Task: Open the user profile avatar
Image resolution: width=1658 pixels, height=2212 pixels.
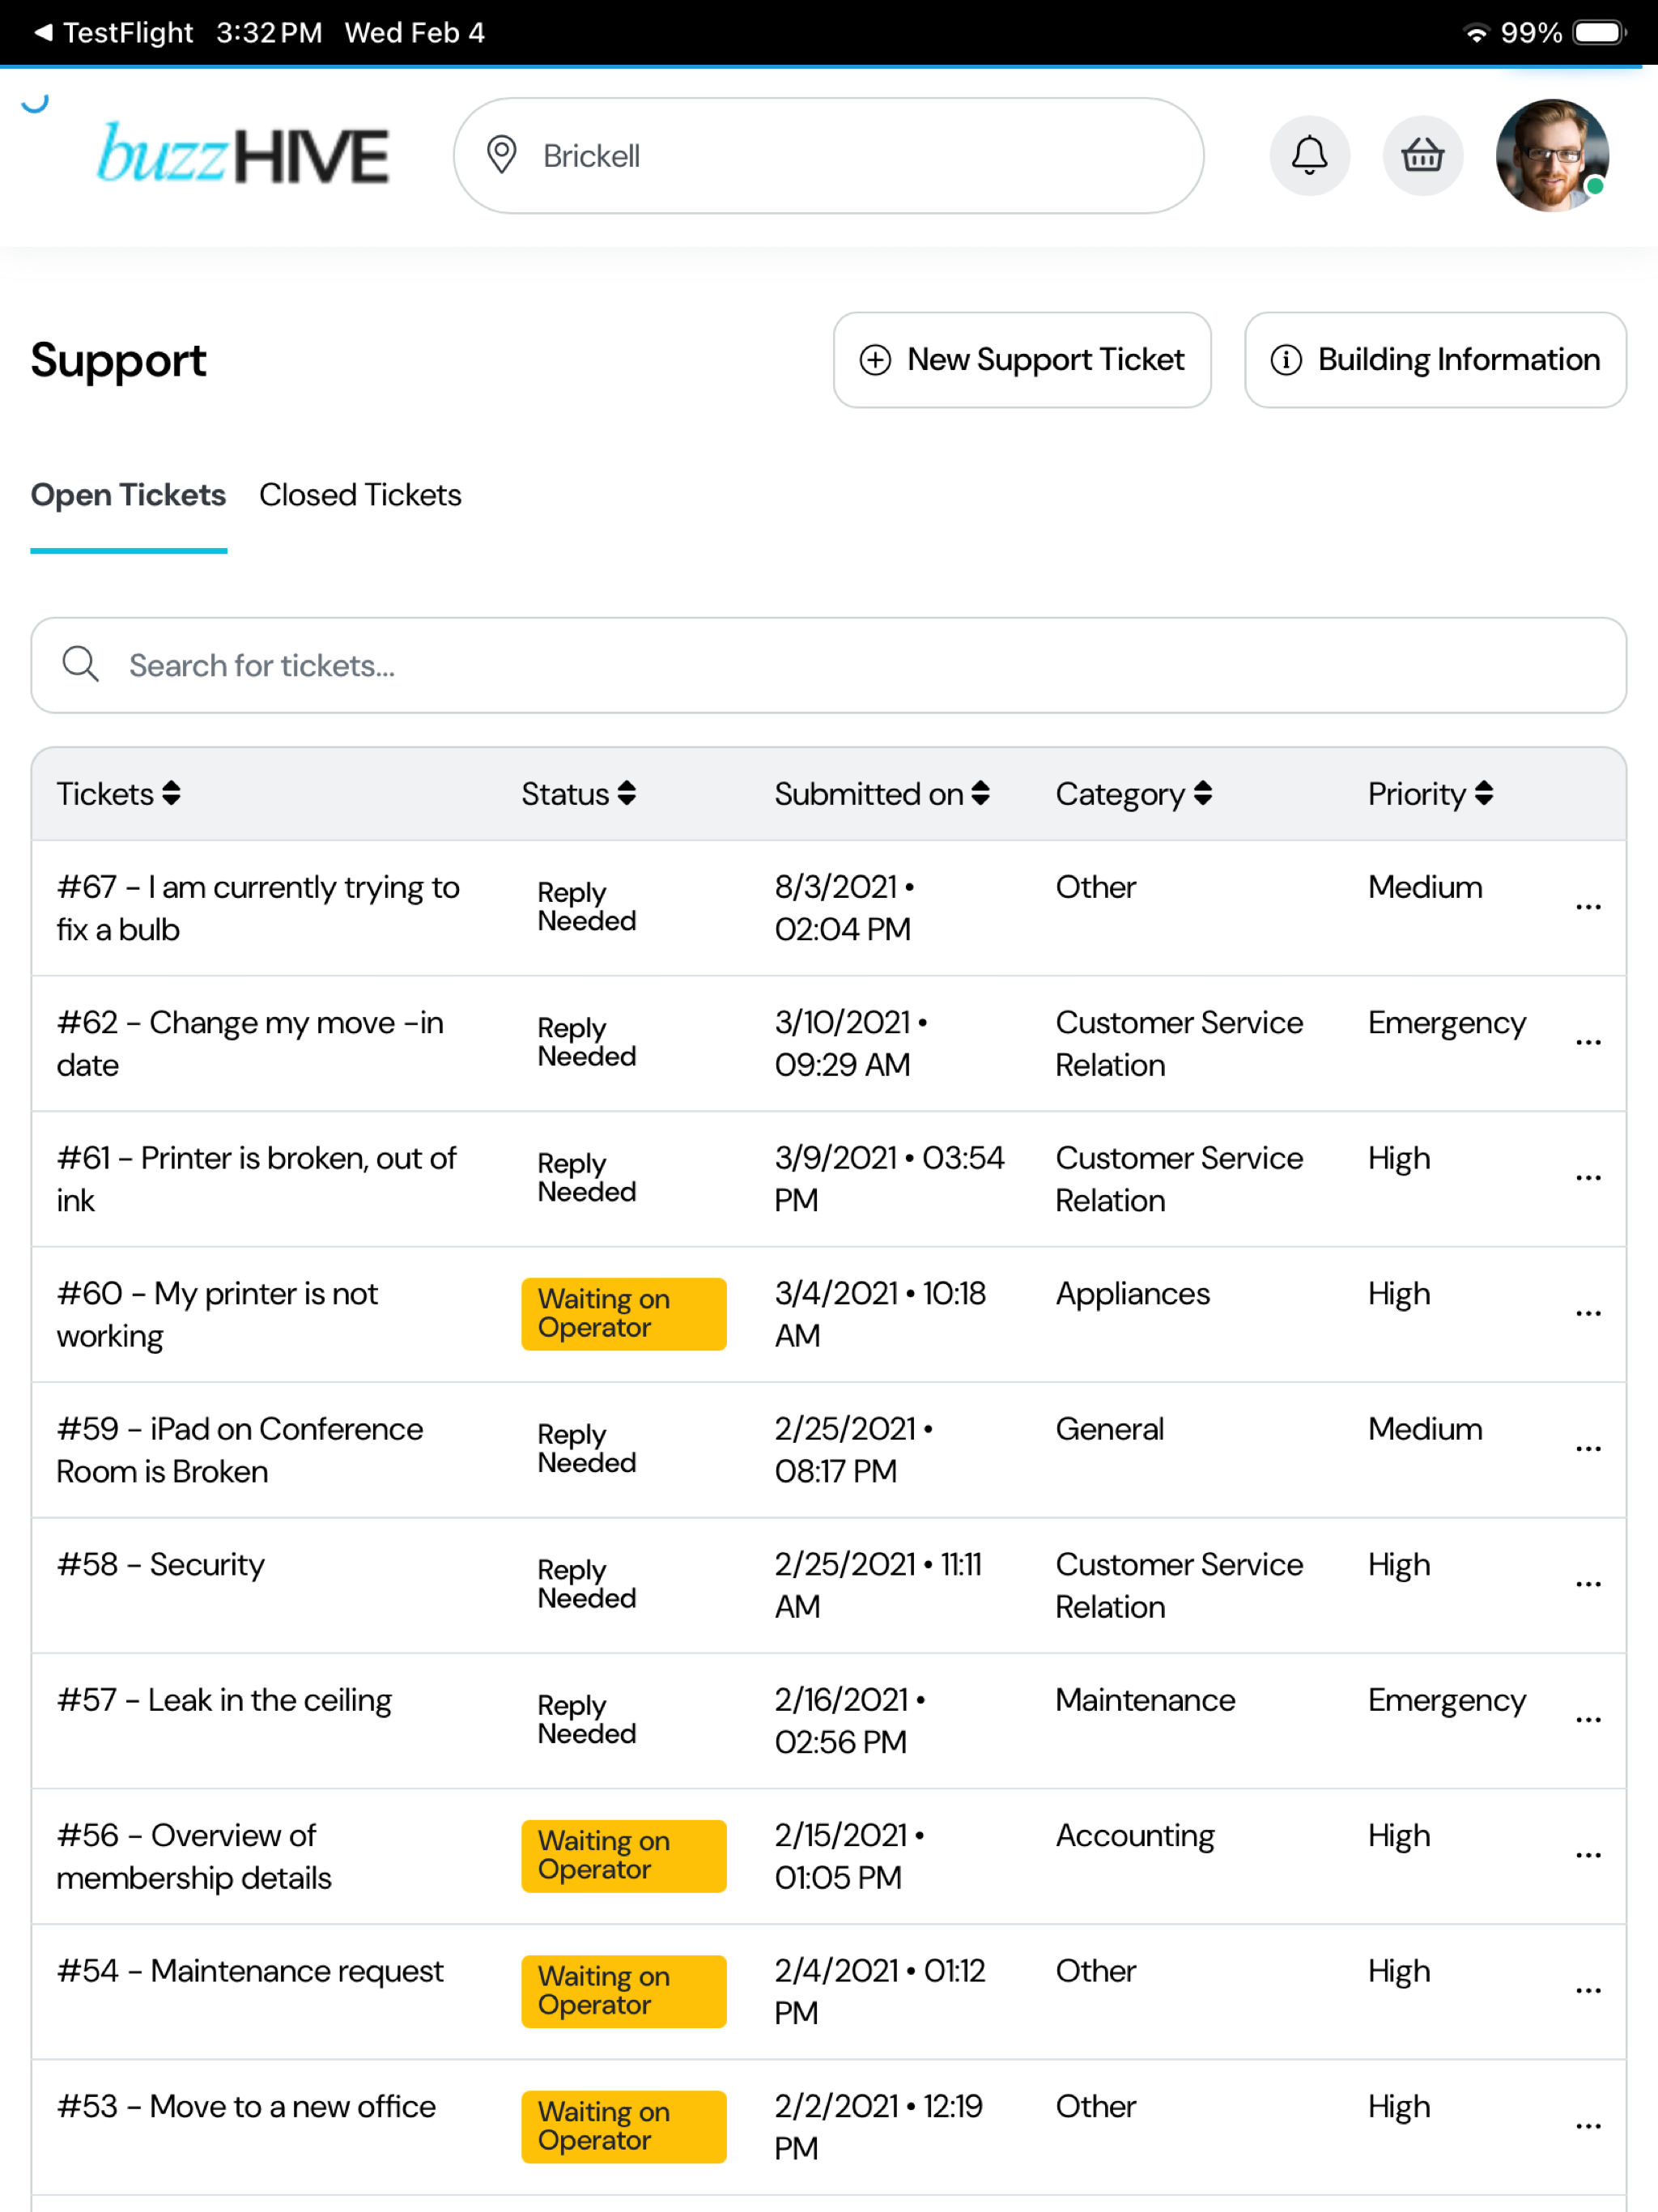Action: pos(1551,156)
